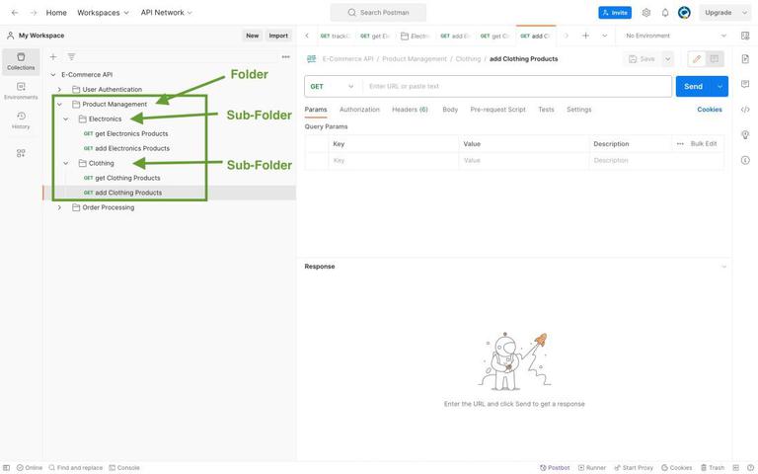Open Postbot from the status bar
Screen dimensions: 758x474
point(555,468)
